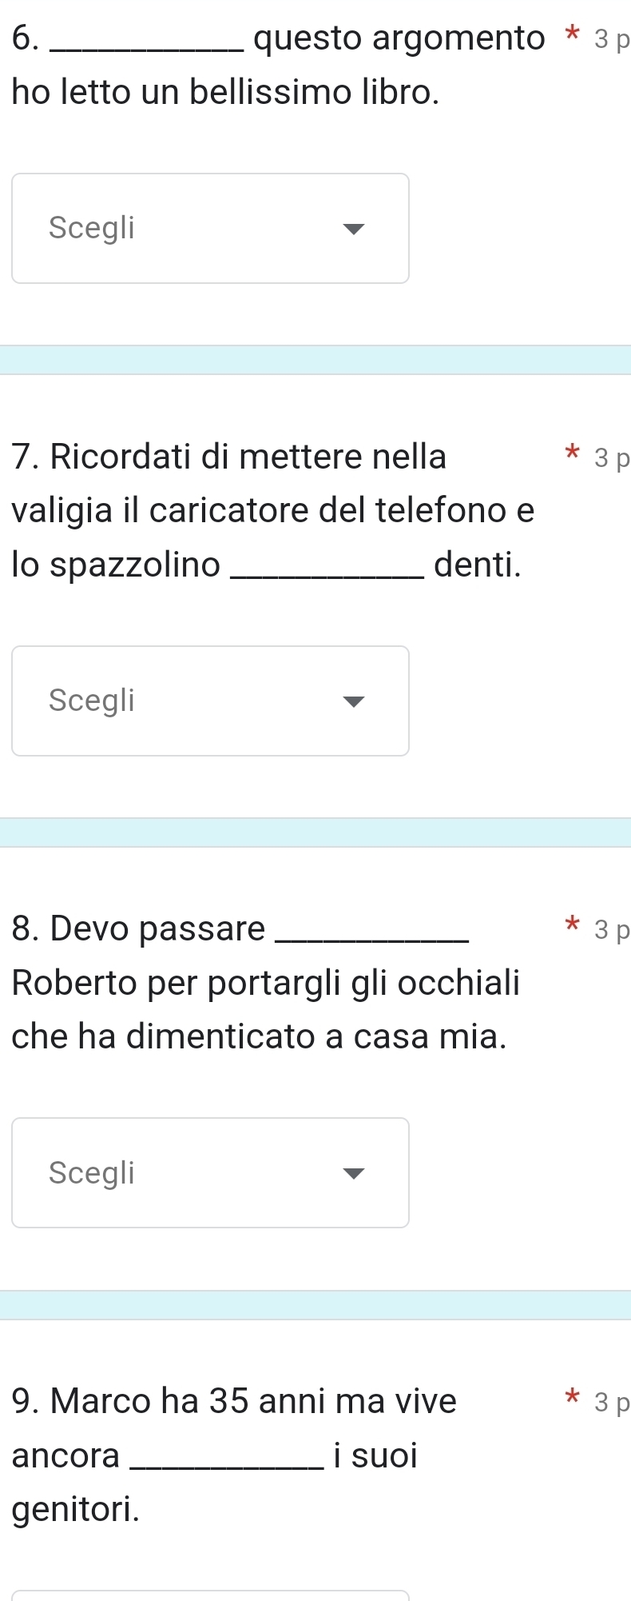Open the Scegli dropdown for question 6
This screenshot has height=1601, width=631.
click(x=209, y=228)
